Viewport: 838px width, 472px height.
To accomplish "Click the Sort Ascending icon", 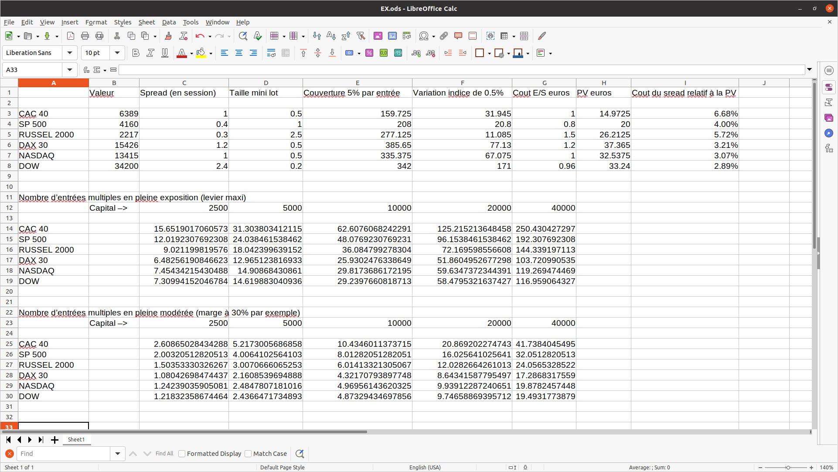I will pyautogui.click(x=331, y=36).
